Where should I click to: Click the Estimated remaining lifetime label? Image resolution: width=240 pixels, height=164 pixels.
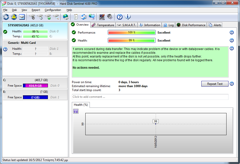(91, 86)
